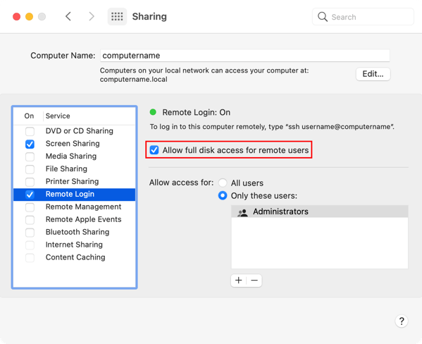The width and height of the screenshot is (422, 344).
Task: Remove user with the minus button
Action: pos(254,281)
